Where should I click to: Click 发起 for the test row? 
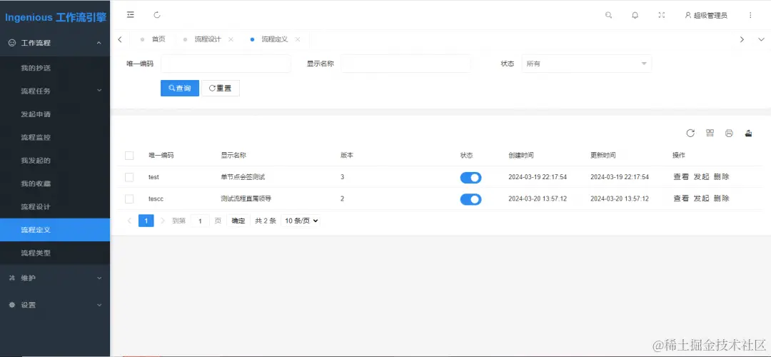(701, 177)
